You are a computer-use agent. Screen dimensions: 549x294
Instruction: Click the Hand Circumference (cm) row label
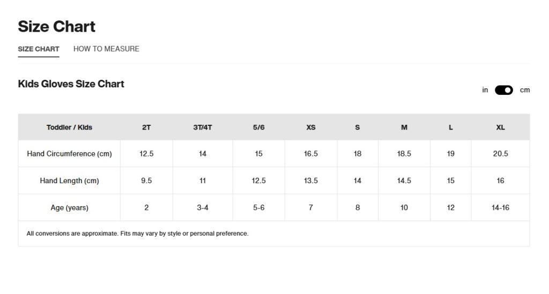click(x=69, y=154)
